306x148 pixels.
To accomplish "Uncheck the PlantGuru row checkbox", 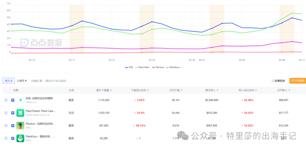I will [6, 138].
